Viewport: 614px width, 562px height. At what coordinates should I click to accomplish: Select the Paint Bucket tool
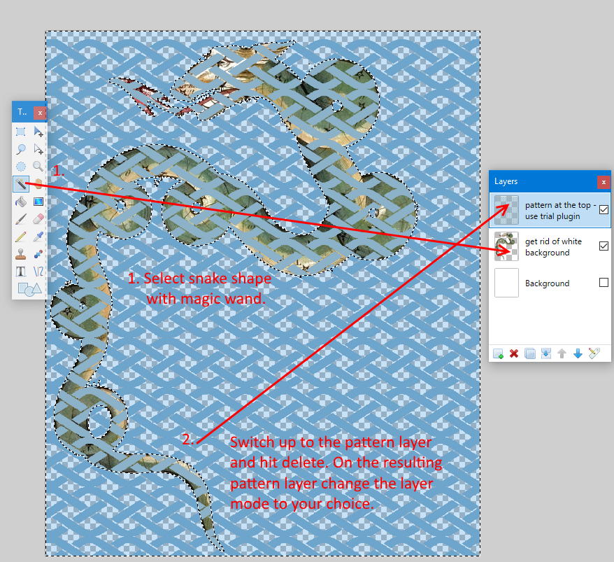click(x=21, y=202)
